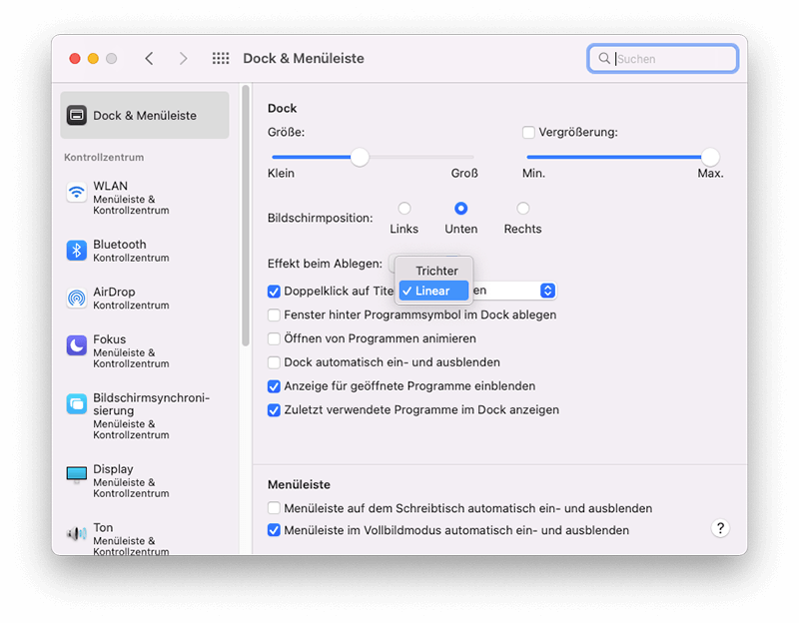Enable Menüleiste auf dem Schreibtisch automatisch ausblenden
This screenshot has width=799, height=623.
pos(274,508)
